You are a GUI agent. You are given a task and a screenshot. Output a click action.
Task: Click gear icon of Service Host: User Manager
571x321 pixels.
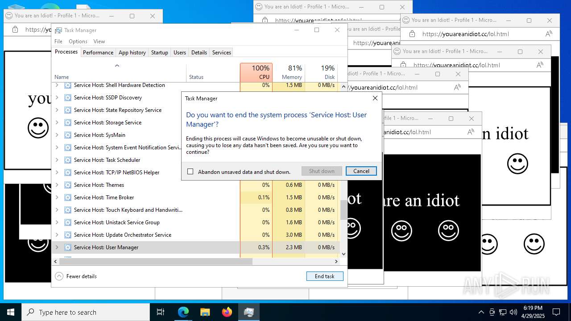(x=68, y=247)
